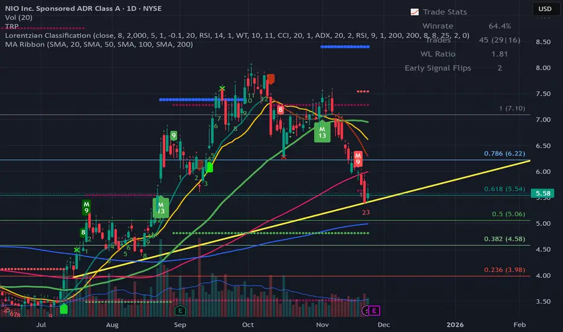Click the Sep date axis label
Viewport: 563px width, 332px height.
[x=180, y=325]
